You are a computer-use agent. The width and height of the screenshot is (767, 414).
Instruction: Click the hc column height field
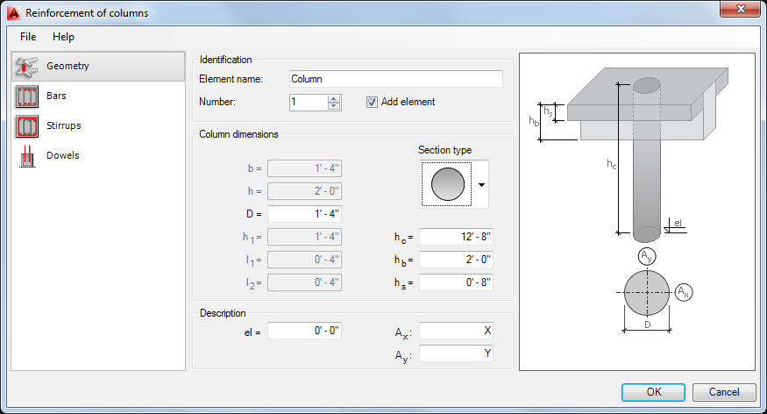pyautogui.click(x=456, y=237)
